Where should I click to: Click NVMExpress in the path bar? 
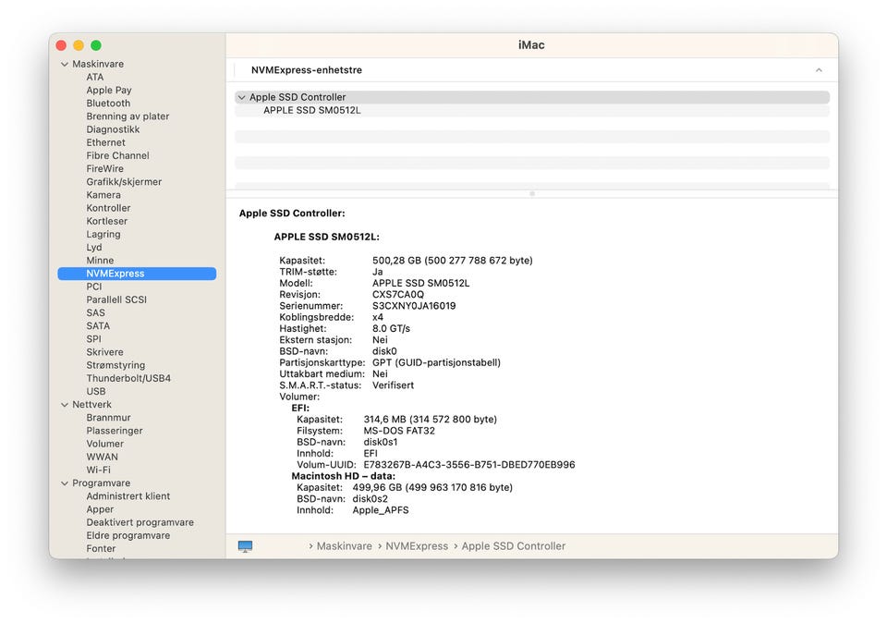coord(417,546)
